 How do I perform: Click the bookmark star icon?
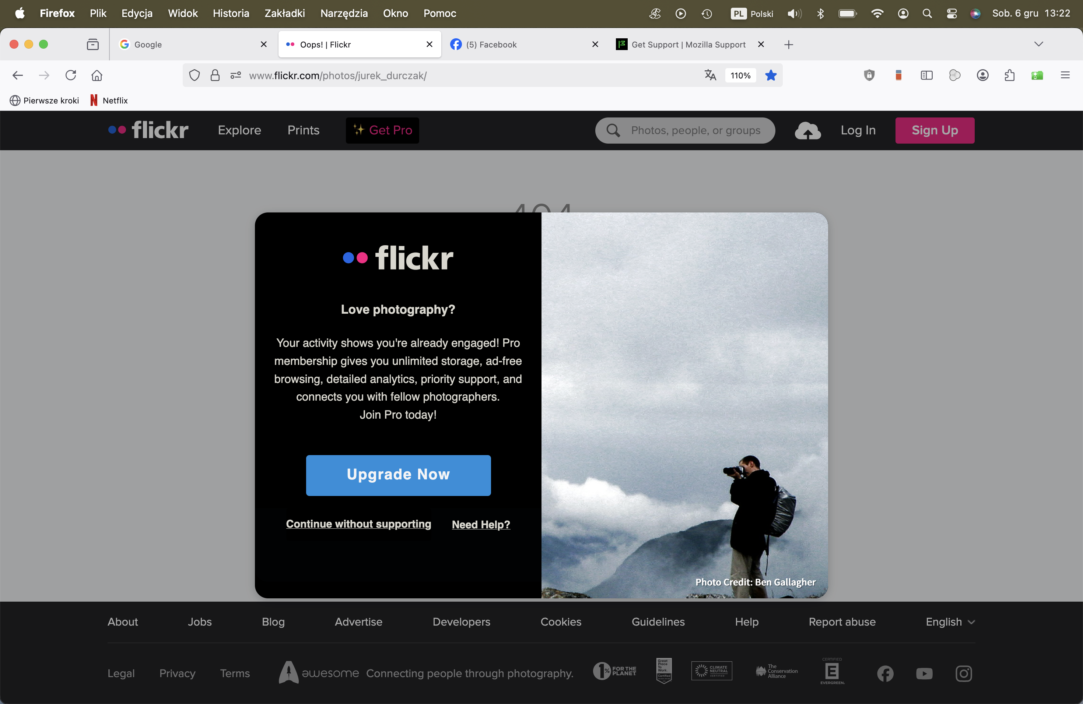coord(771,75)
